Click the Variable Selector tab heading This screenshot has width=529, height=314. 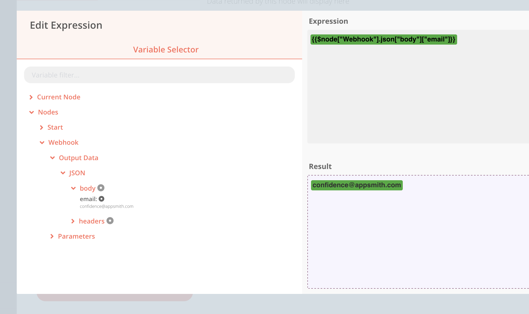point(166,50)
